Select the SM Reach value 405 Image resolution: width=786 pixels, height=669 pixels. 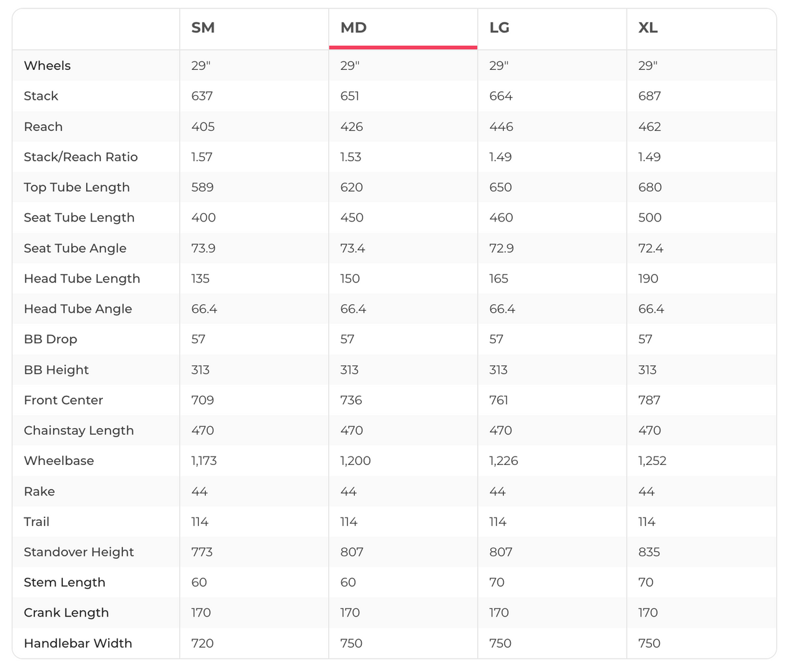pyautogui.click(x=203, y=126)
